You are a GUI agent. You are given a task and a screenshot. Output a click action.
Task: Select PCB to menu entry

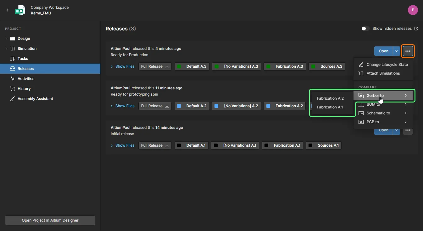click(x=383, y=122)
